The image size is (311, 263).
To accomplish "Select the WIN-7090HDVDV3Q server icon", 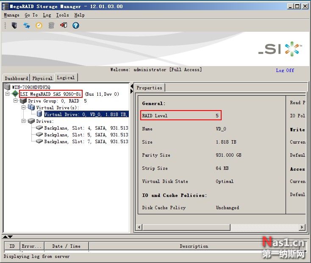I will (x=7, y=87).
